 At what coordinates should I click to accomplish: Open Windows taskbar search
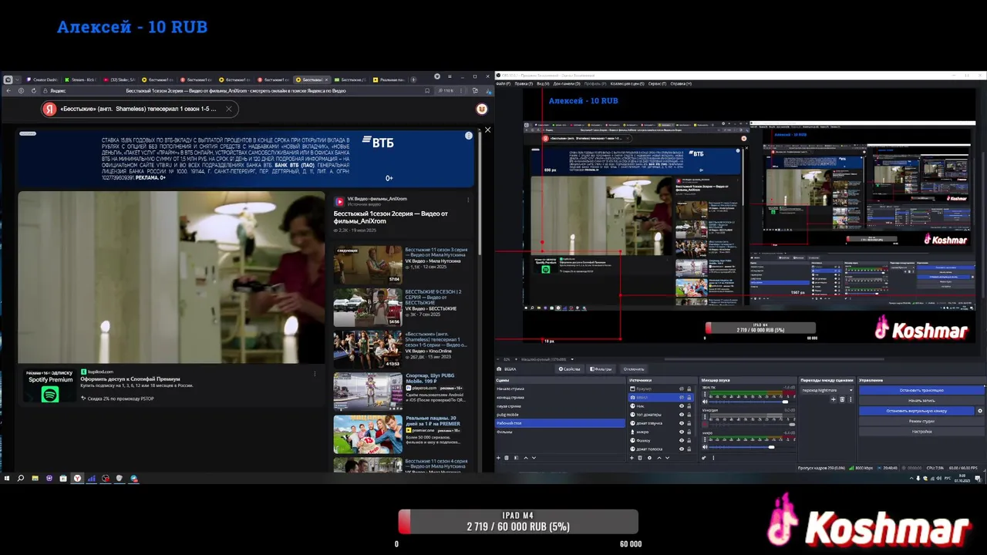coord(21,478)
